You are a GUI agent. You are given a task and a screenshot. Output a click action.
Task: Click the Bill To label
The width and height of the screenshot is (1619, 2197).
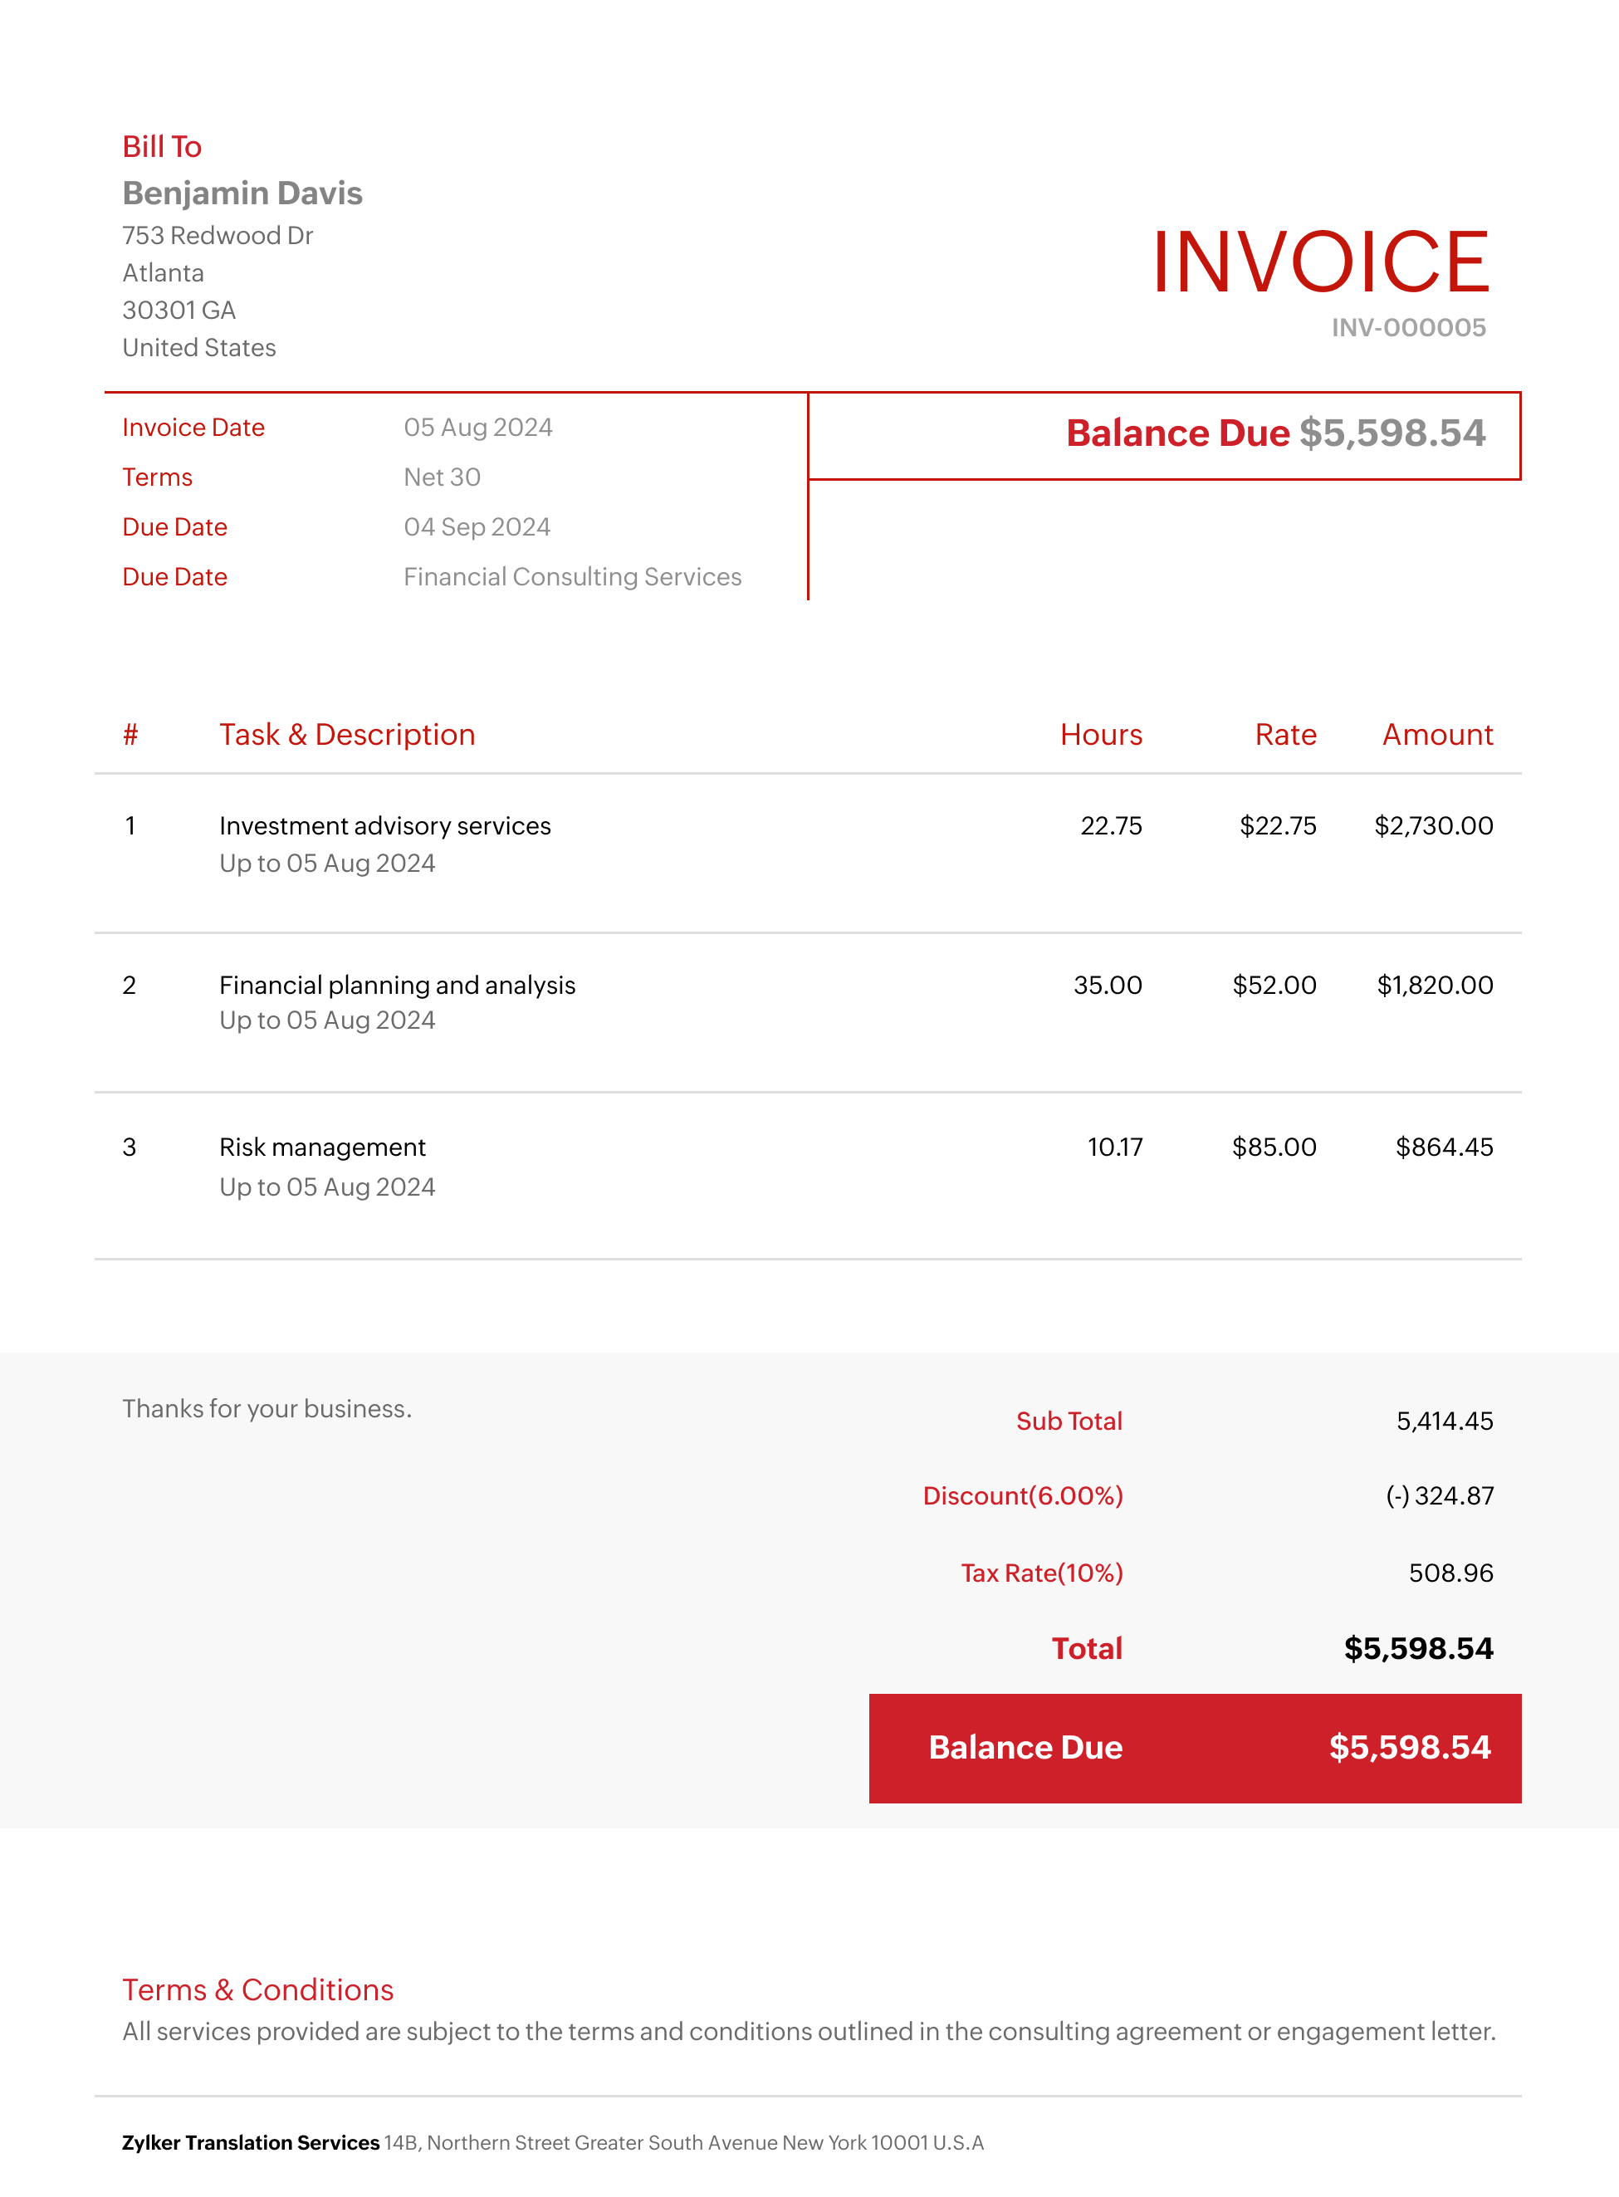(162, 147)
